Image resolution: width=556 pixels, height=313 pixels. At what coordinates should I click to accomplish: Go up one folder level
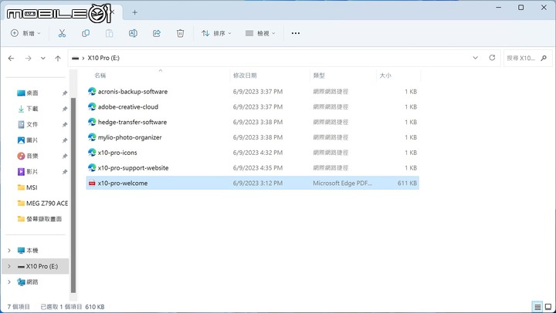coord(58,58)
